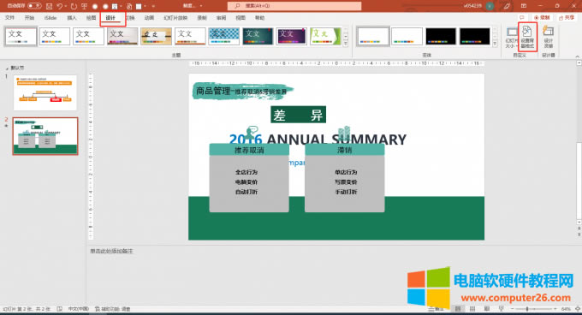The image size is (582, 315).
Task: Click the Redo icon in quick access toolbar
Action: point(74,6)
